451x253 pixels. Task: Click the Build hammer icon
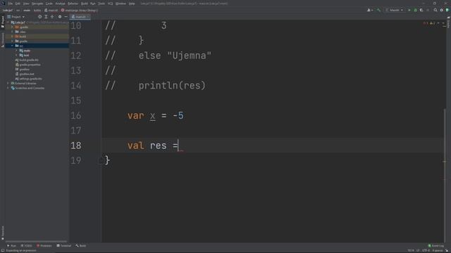point(379,10)
